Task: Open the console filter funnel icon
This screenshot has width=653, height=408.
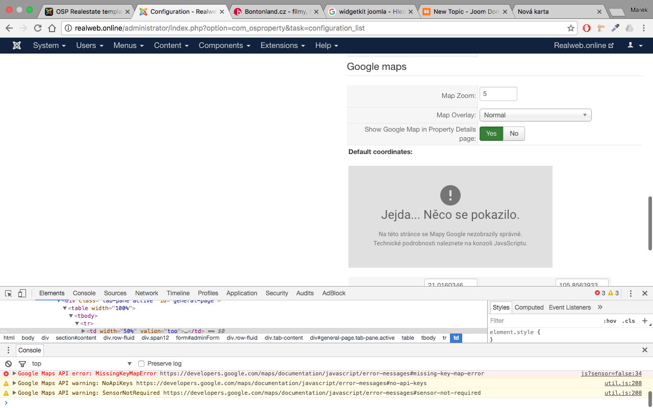Action: tap(22, 364)
